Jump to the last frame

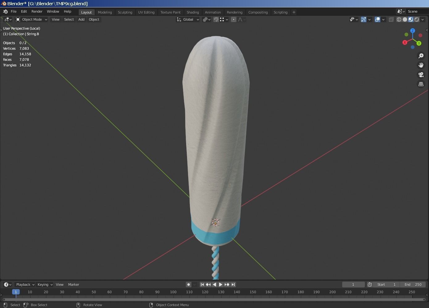(233, 285)
